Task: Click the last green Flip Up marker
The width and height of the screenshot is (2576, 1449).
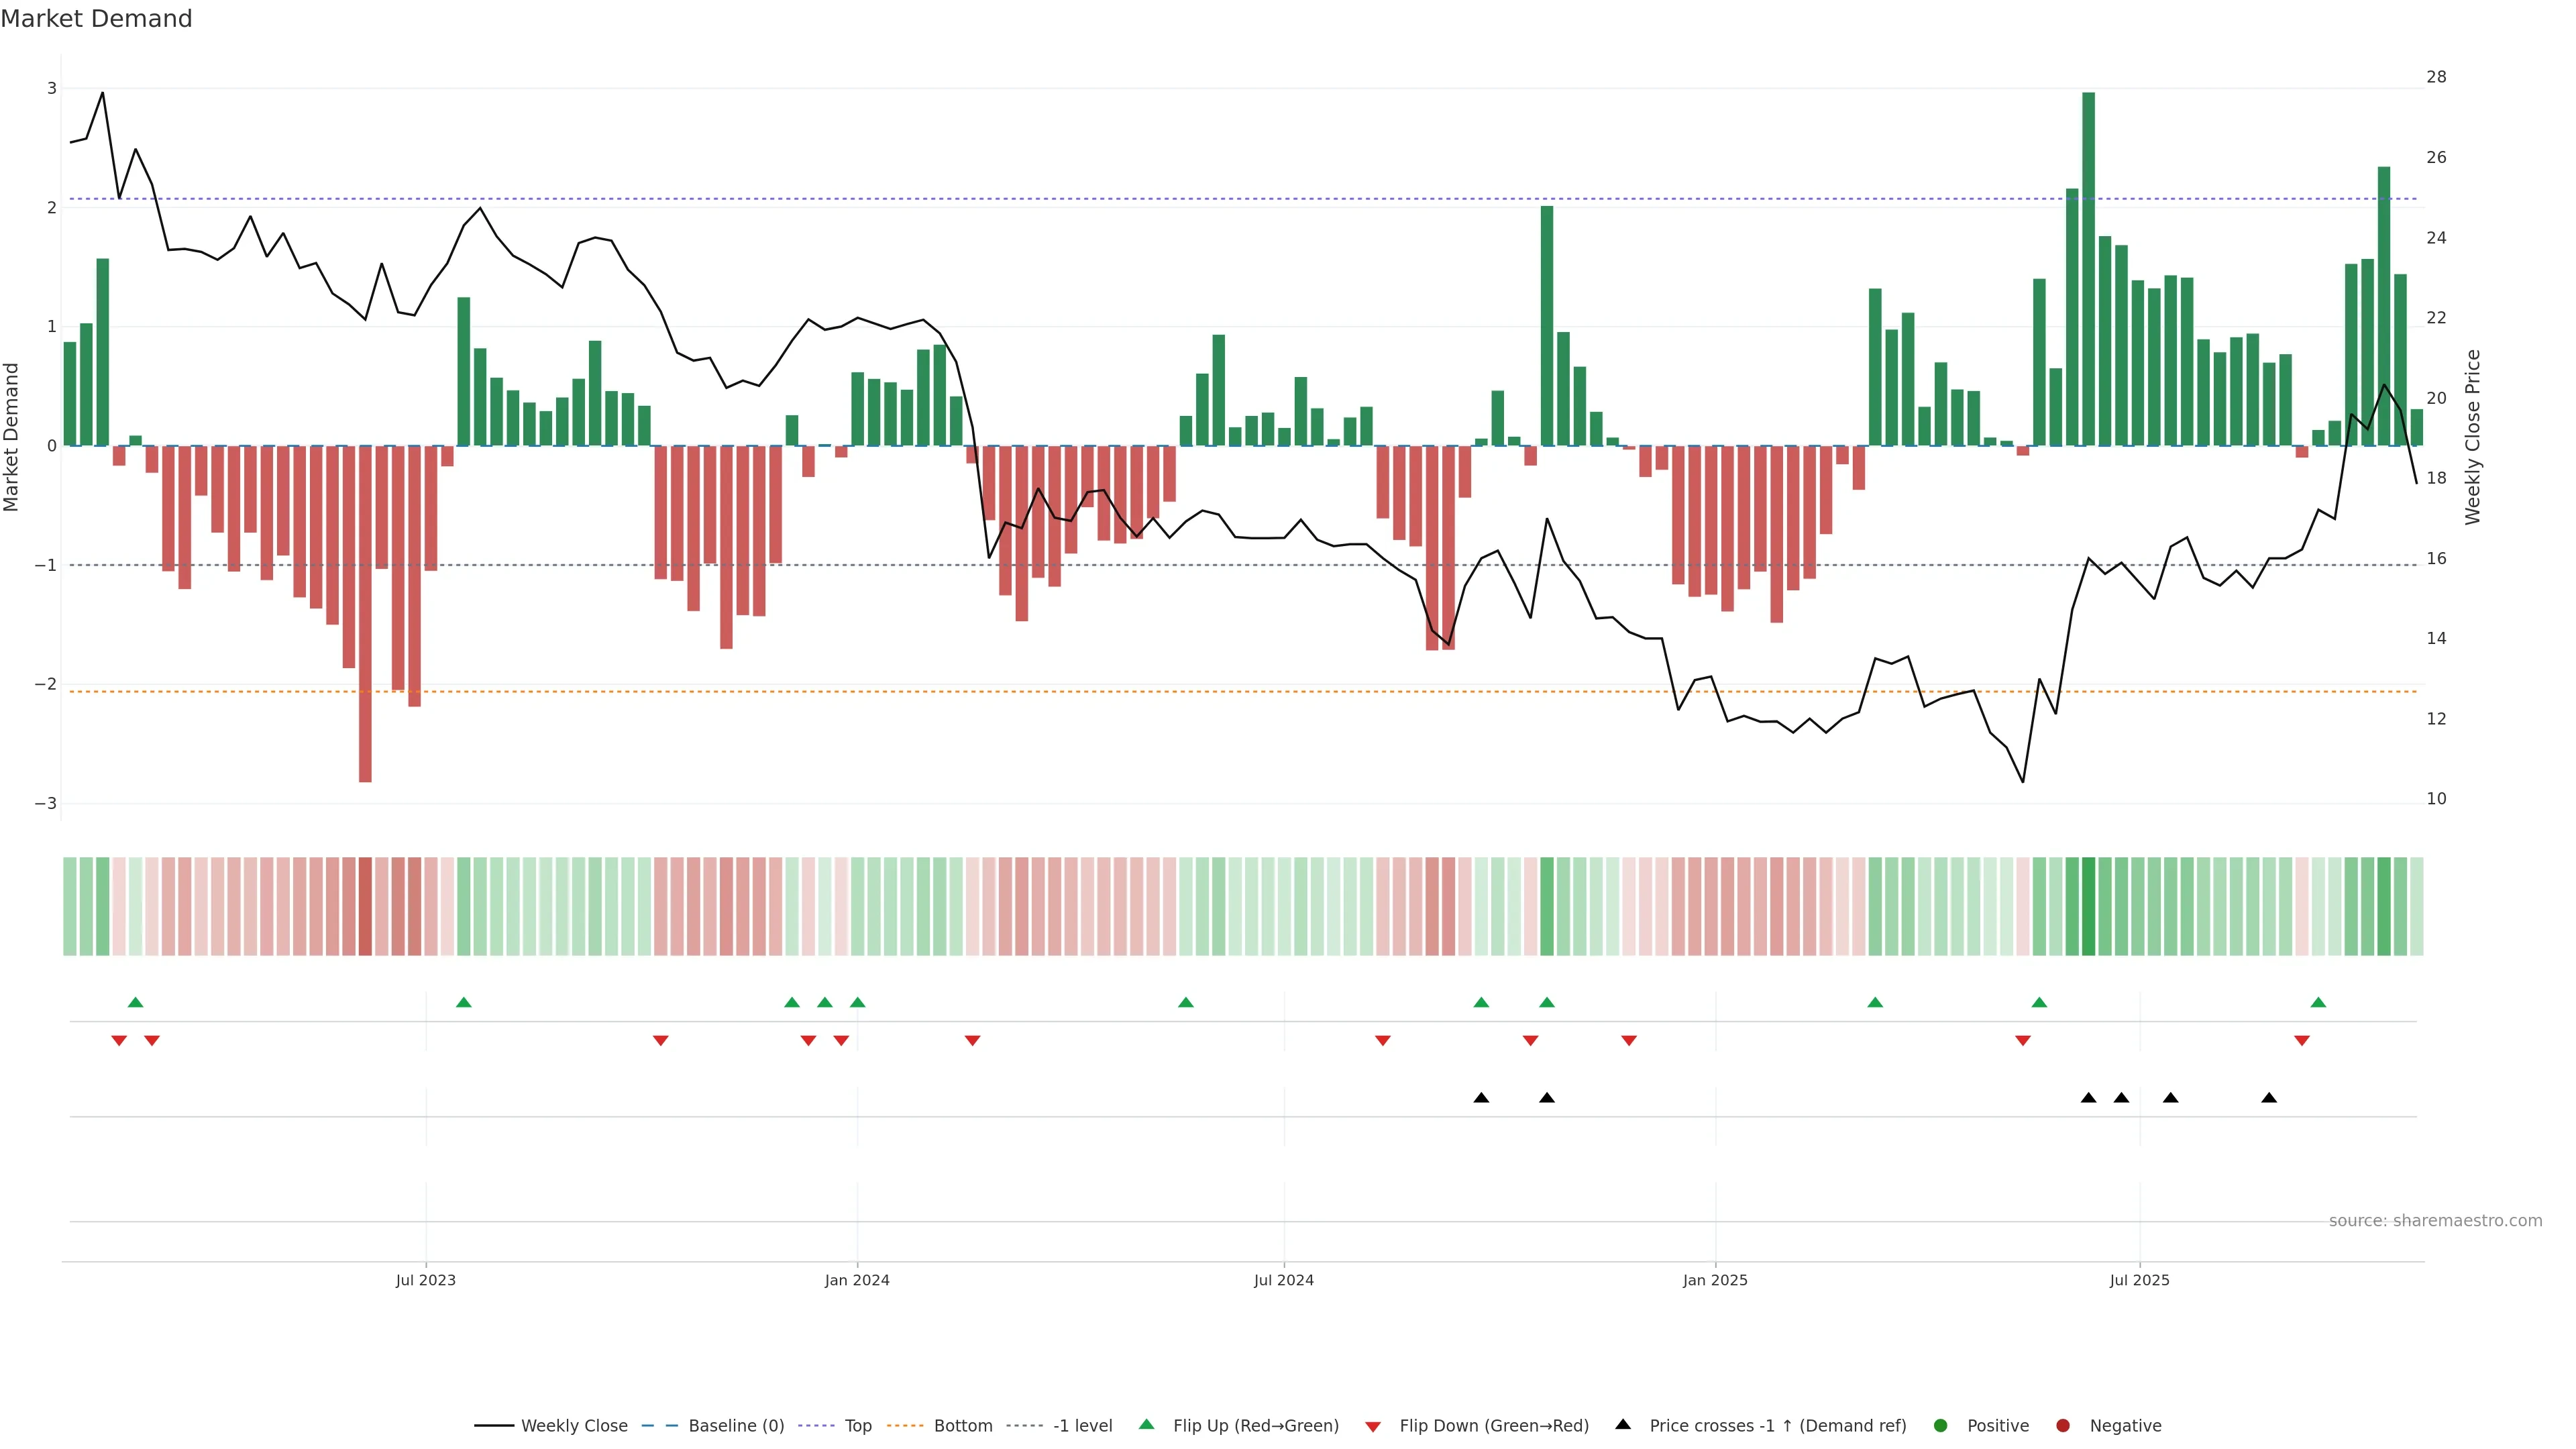Action: pyautogui.click(x=2318, y=1002)
